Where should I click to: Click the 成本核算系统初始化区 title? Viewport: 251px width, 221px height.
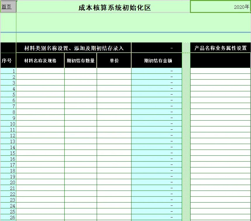tap(115, 8)
